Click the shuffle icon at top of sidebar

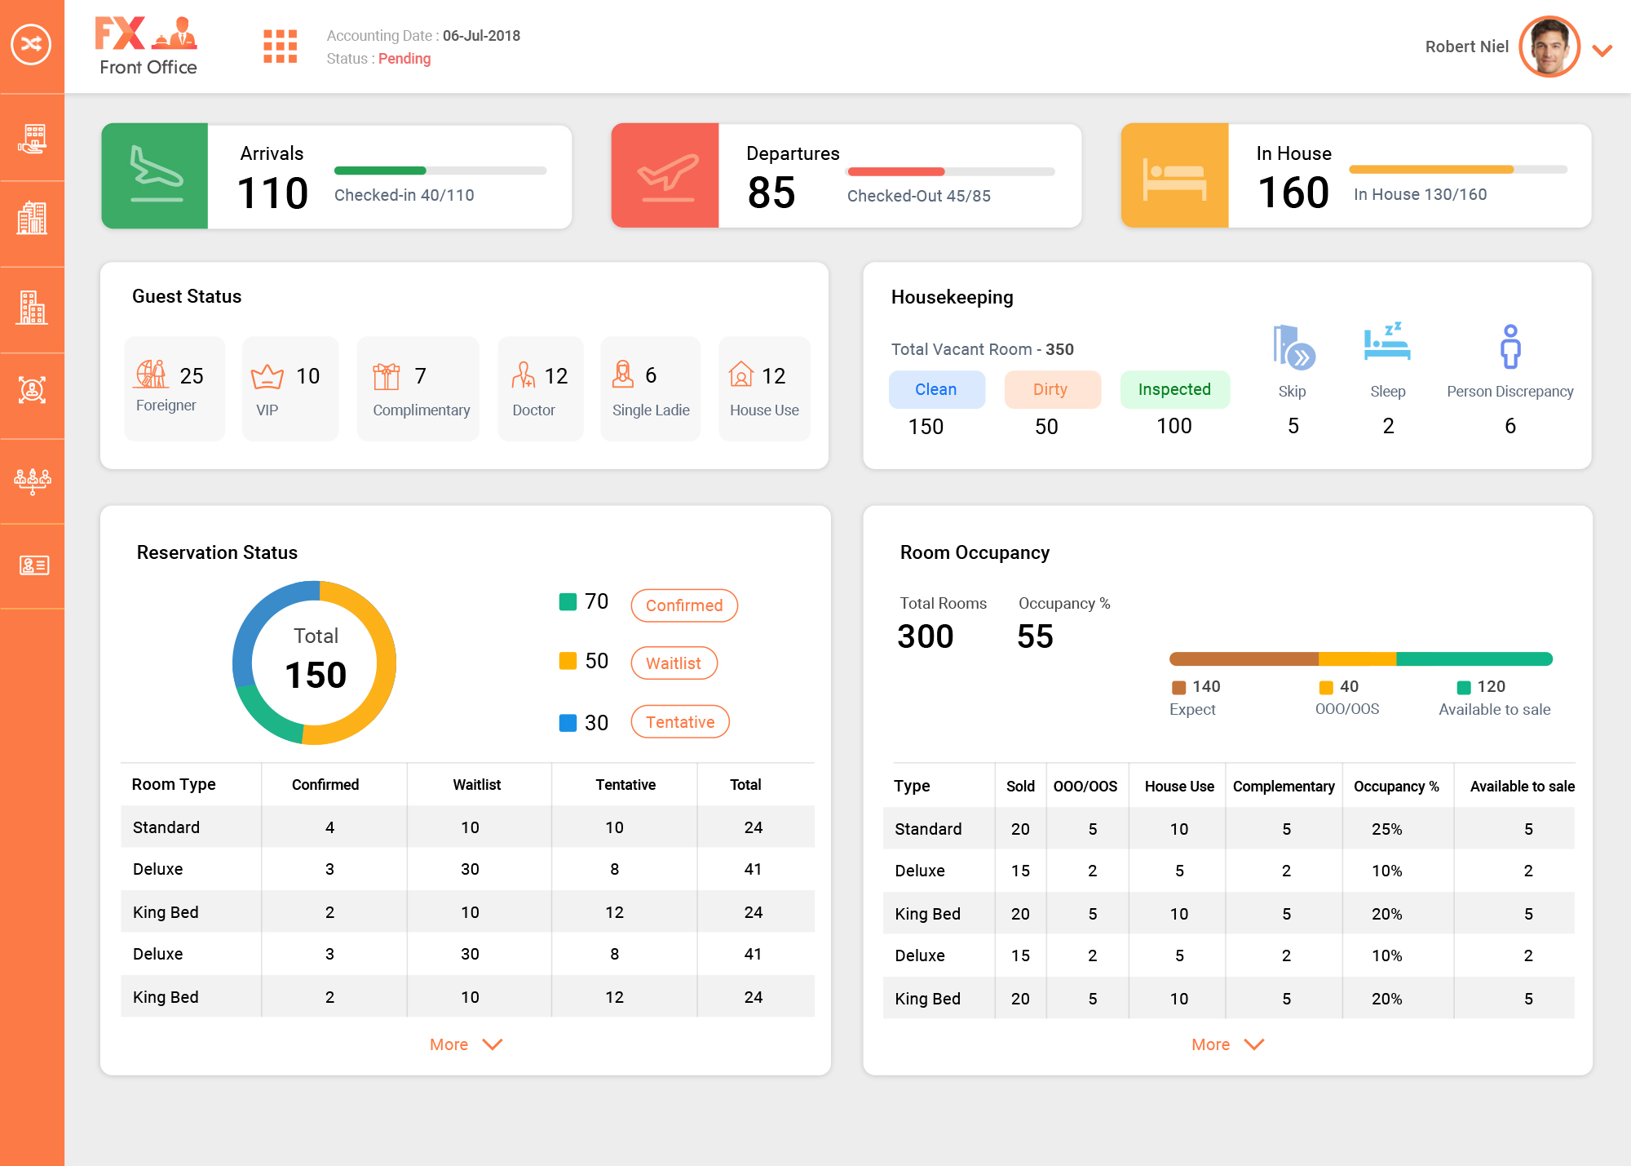(x=31, y=44)
